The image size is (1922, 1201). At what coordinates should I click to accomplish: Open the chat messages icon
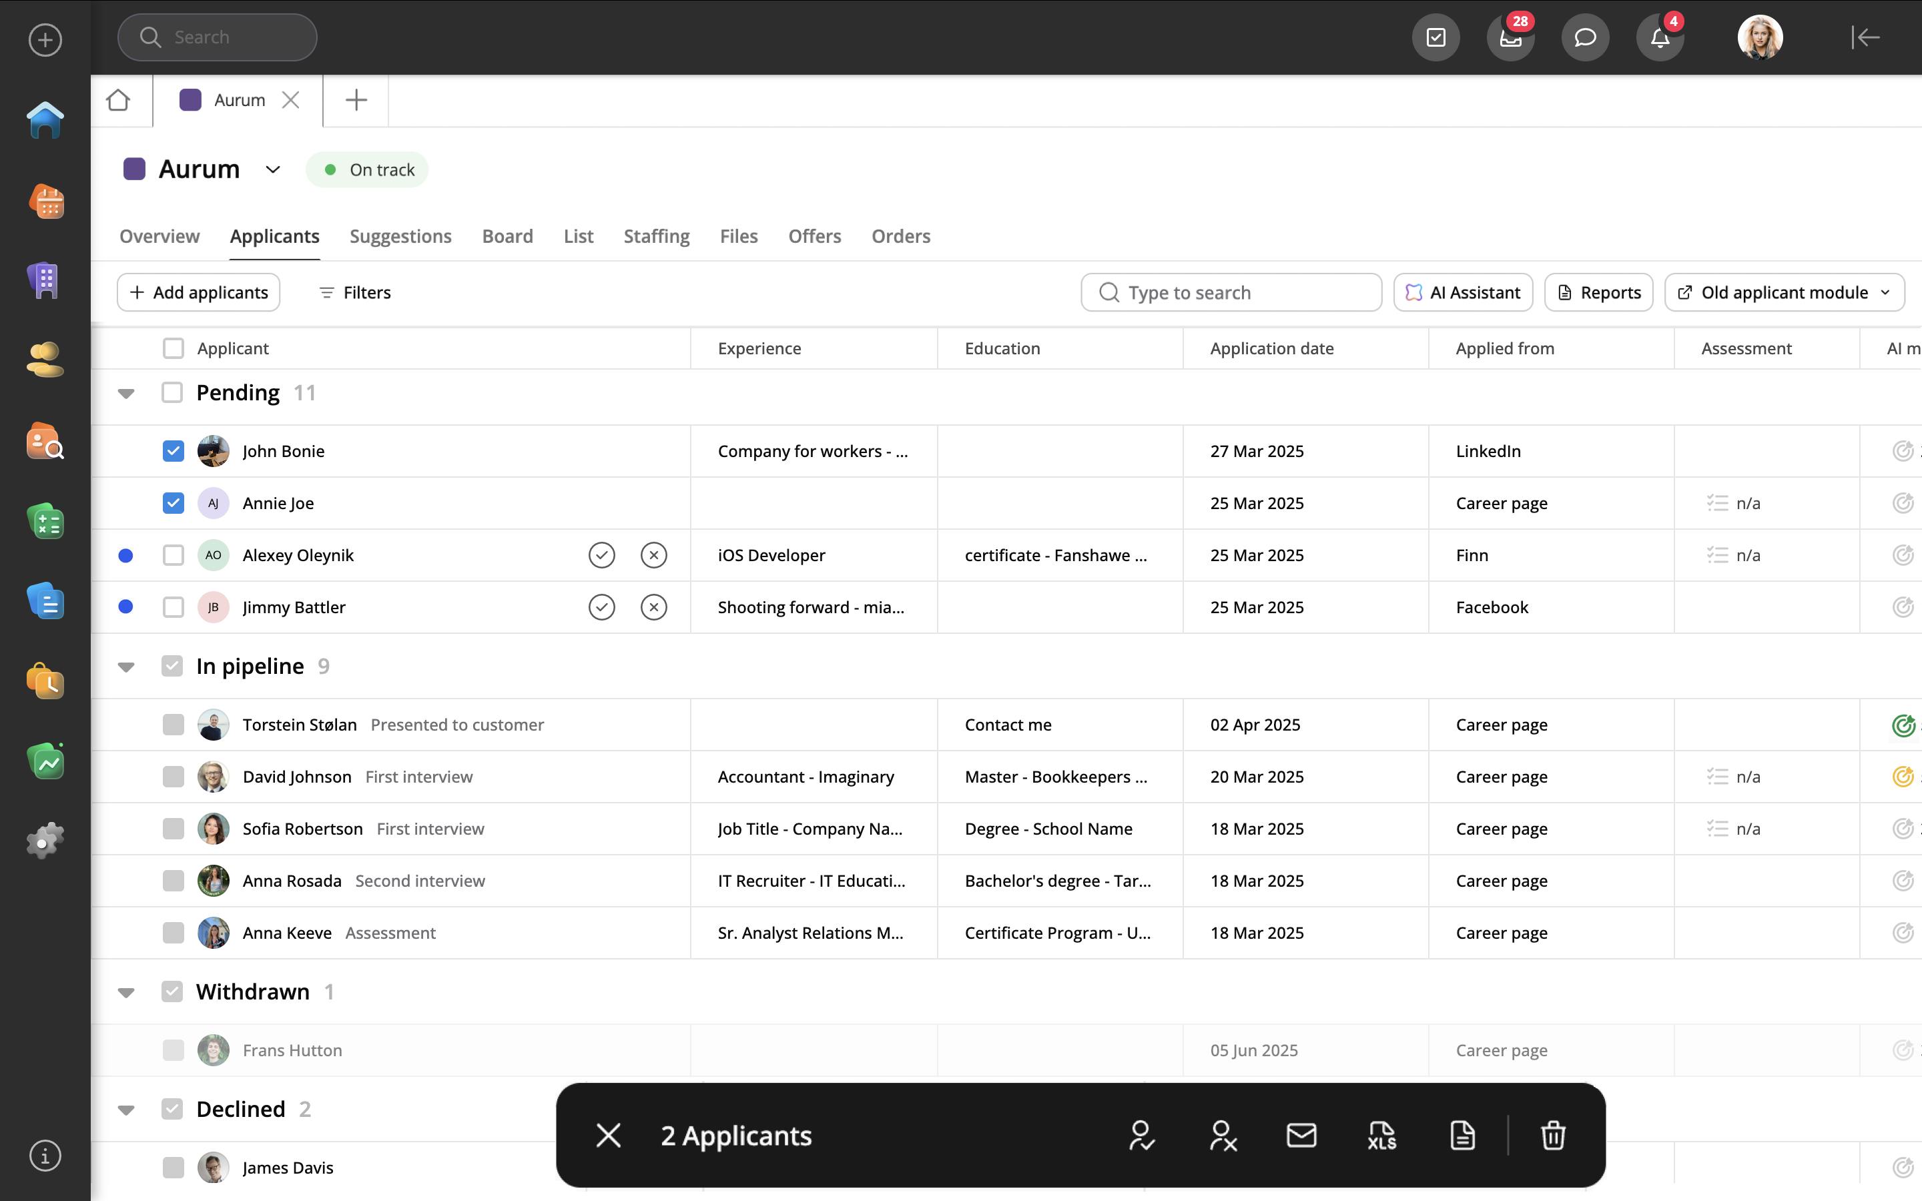[x=1584, y=37]
